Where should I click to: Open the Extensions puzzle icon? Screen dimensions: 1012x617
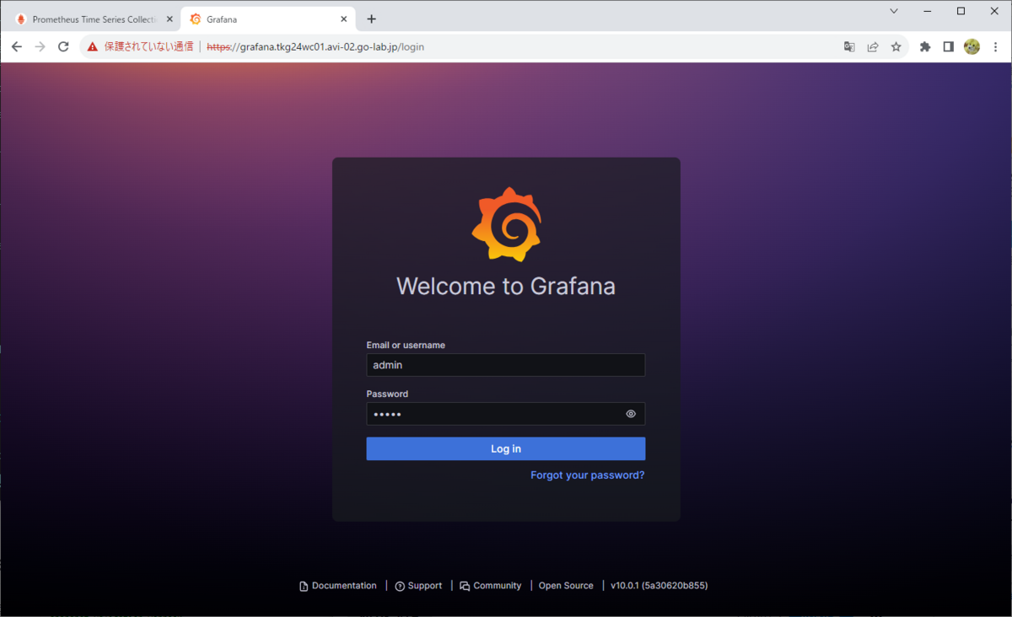pos(925,47)
